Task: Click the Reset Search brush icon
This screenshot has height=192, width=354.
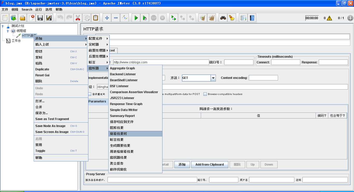Action: click(x=232, y=18)
